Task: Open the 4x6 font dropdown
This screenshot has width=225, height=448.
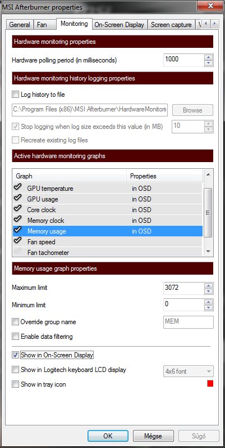Action: 189,371
